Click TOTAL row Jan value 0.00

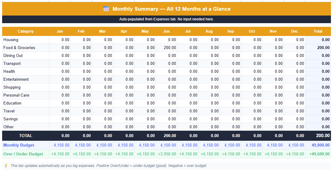pyautogui.click(x=60, y=136)
